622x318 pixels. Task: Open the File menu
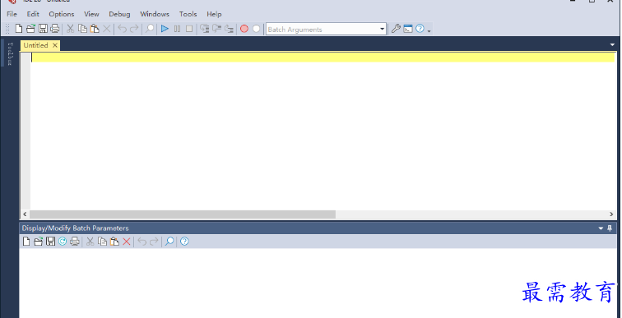pos(12,14)
